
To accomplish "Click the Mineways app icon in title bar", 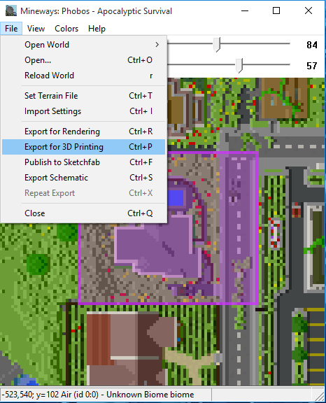I will pyautogui.click(x=10, y=10).
